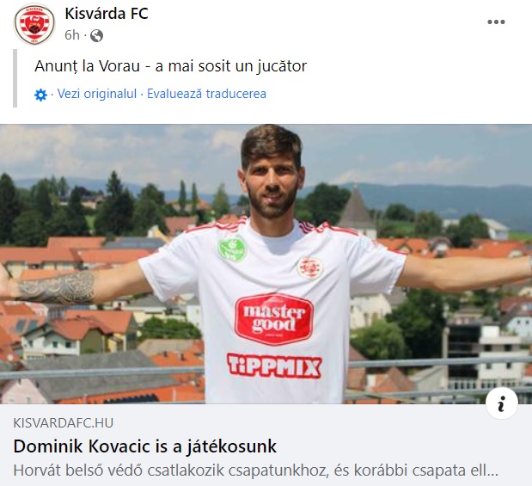Click the globe public audience icon
Screen dimensions: 532x486
96,35
